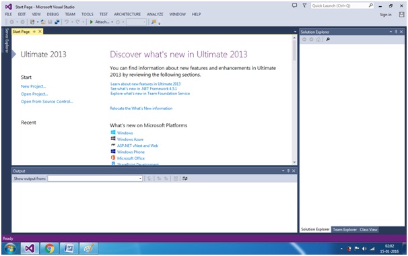Open the DEBUG menu

[53, 14]
